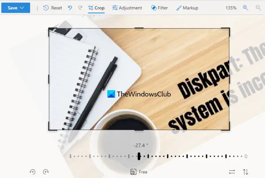Image resolution: width=265 pixels, height=178 pixels.
Task: Open the Free aspect ratio option
Action: (x=139, y=172)
